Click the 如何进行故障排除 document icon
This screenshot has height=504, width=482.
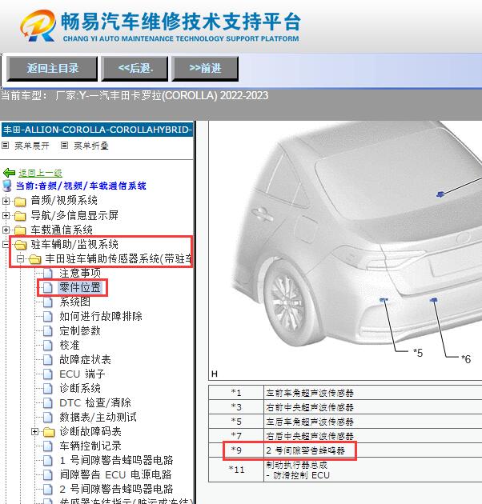(x=47, y=317)
